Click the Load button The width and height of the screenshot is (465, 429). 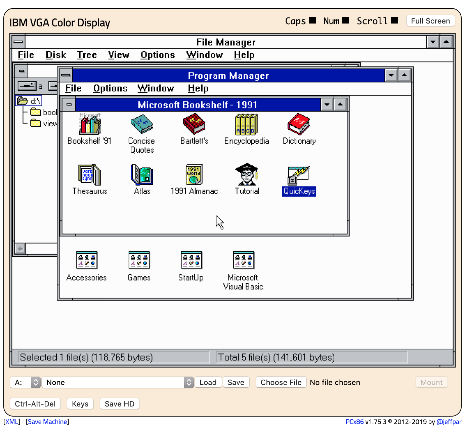(x=208, y=382)
